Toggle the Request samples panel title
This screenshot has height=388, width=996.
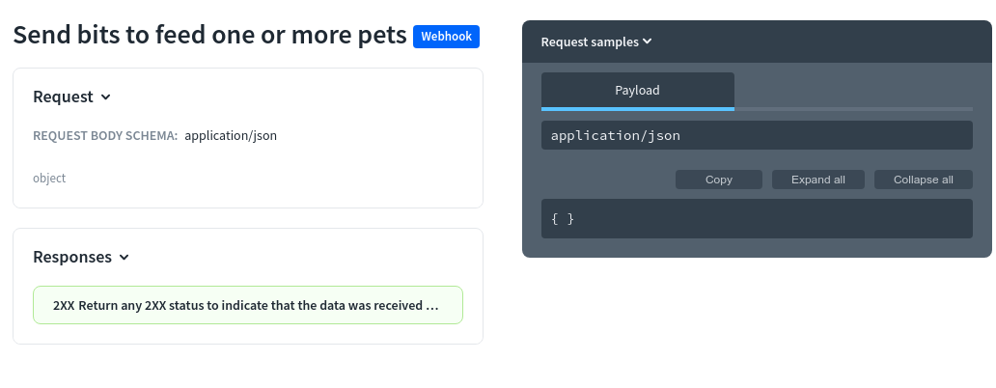coord(590,42)
